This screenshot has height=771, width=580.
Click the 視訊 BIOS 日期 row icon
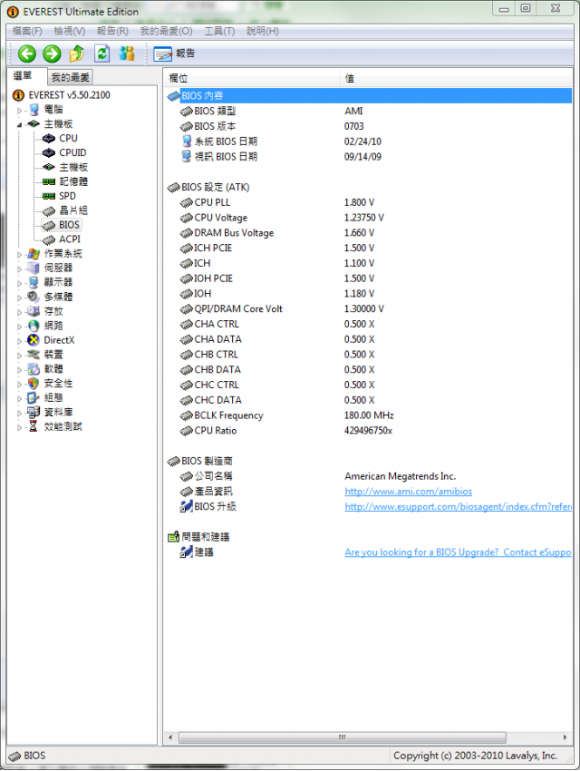186,156
